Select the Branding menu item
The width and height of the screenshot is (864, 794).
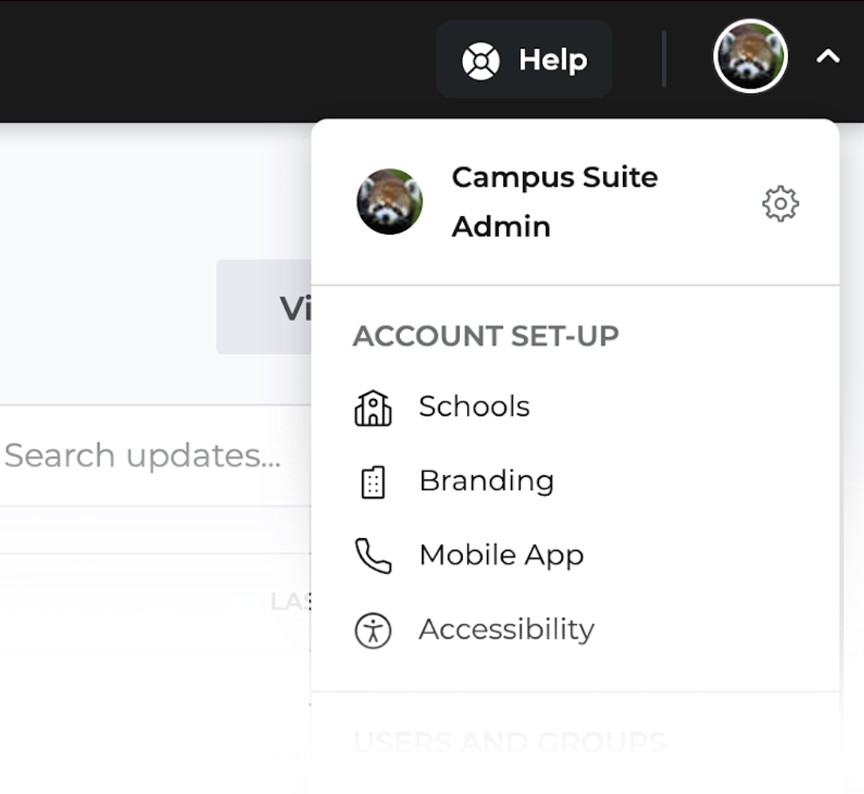point(486,481)
